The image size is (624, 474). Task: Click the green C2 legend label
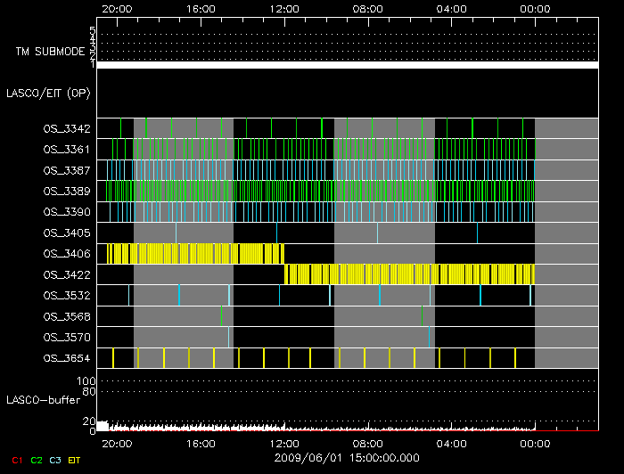click(x=37, y=460)
